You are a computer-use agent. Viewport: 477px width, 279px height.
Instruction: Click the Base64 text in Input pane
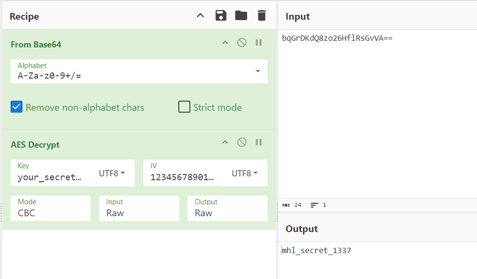pos(337,38)
